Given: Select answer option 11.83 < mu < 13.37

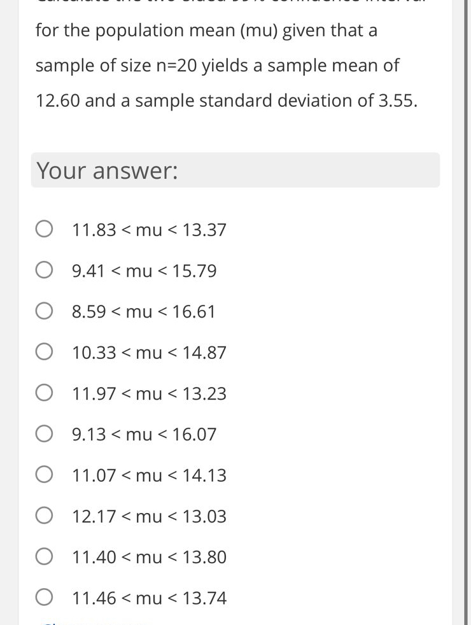Looking at the screenshot, I should pos(149,230).
